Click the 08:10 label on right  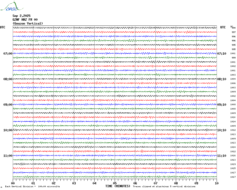click(x=222, y=79)
